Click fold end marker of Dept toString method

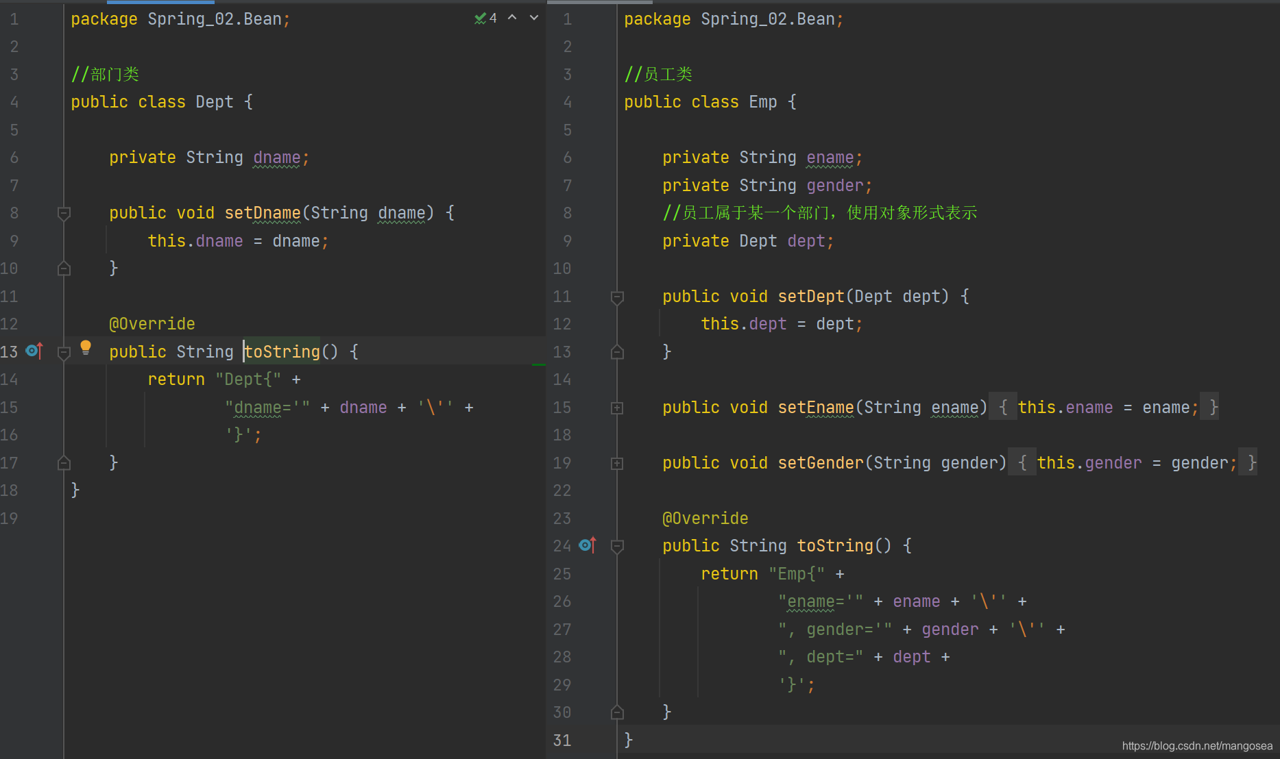pos(64,463)
